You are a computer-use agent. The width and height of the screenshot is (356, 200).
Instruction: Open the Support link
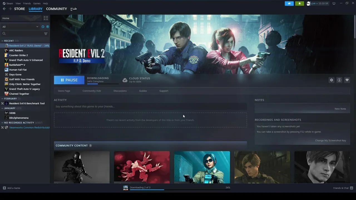coord(164,91)
